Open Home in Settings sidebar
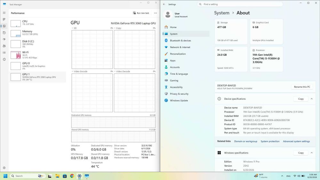 pos(186,27)
